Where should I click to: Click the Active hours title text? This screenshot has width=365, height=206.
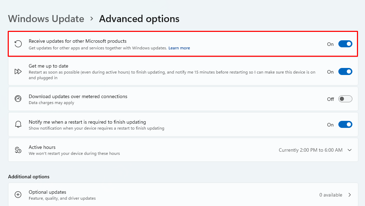[x=42, y=147]
